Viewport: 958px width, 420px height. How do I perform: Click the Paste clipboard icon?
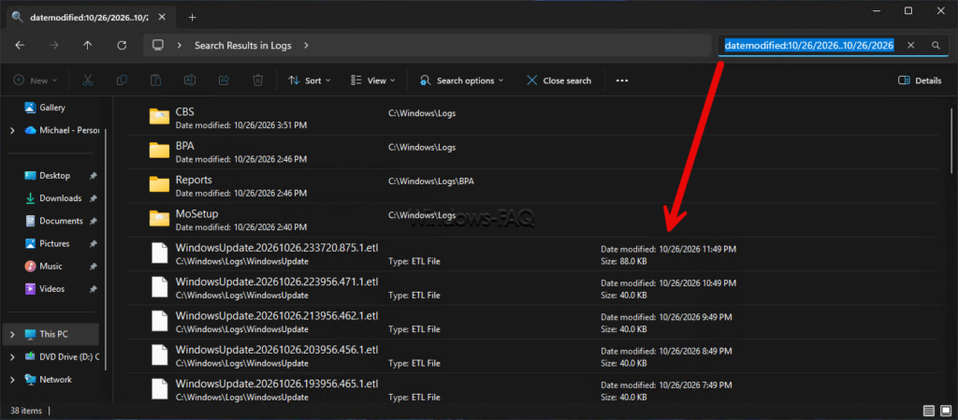pos(156,80)
